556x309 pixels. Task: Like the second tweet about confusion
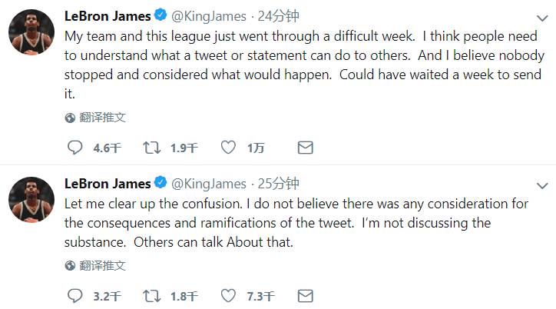(x=228, y=295)
